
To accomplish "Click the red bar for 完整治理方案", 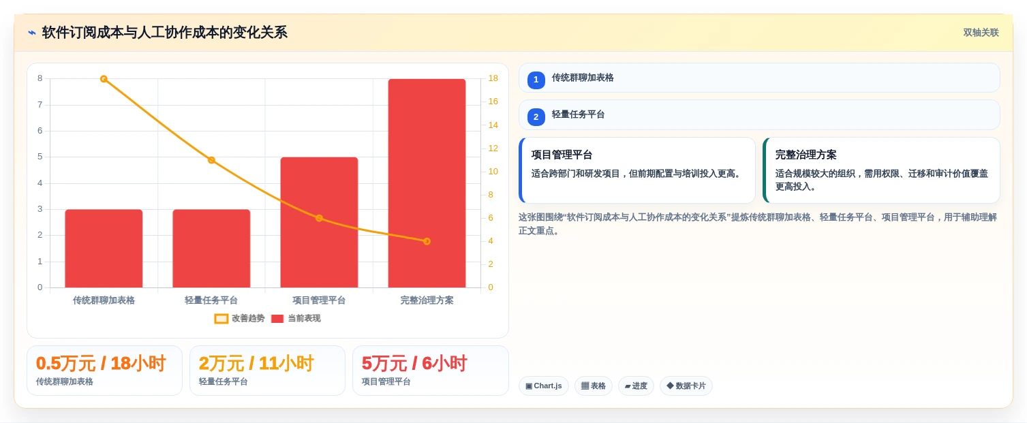I will (427, 183).
